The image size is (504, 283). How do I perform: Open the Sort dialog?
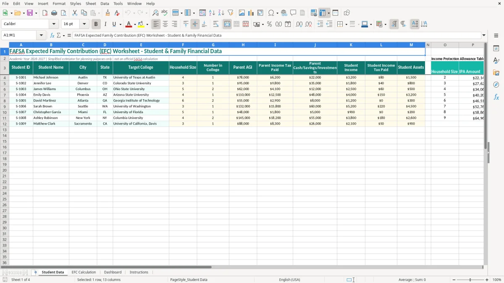(202, 13)
